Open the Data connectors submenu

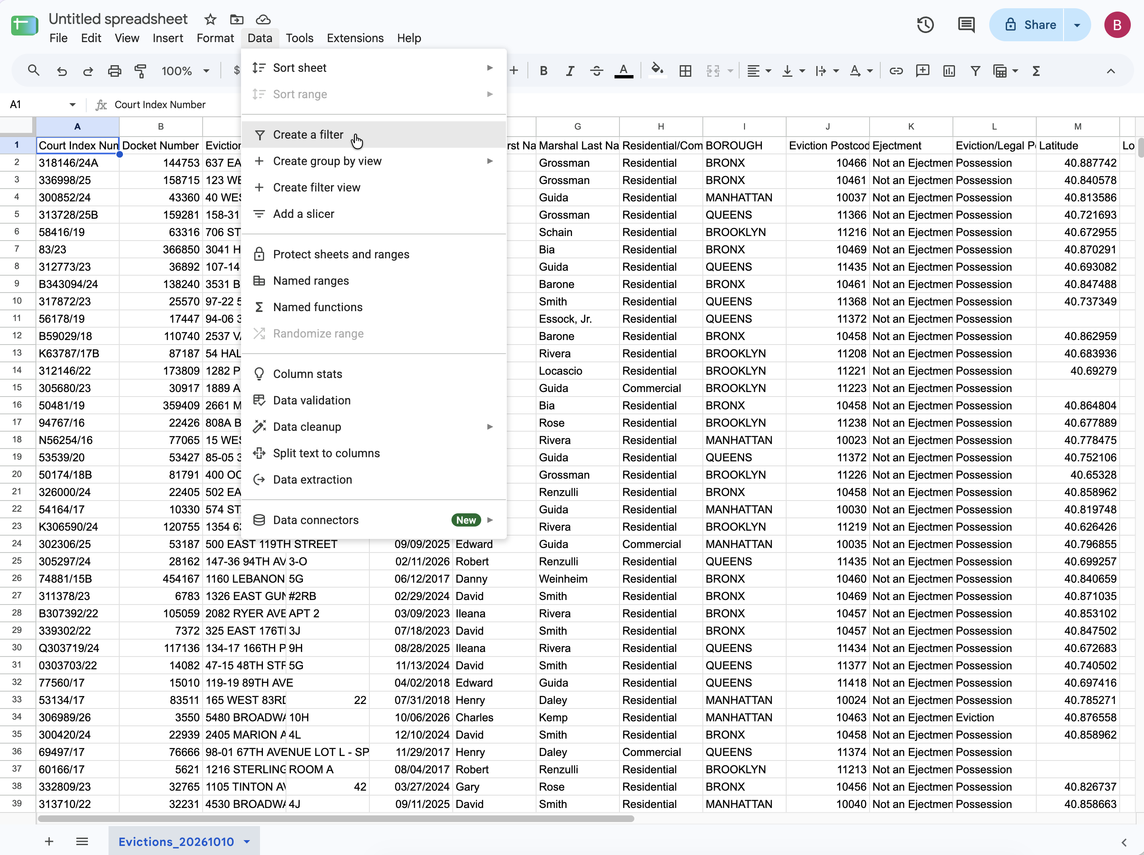pyautogui.click(x=373, y=520)
